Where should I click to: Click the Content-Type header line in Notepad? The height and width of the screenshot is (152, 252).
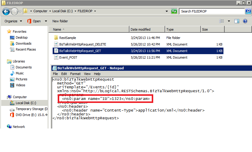tap(133, 110)
